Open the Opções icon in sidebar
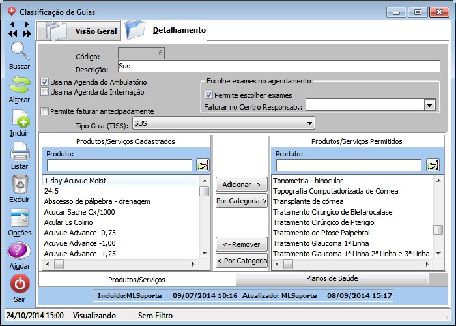 click(20, 218)
